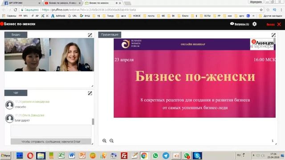This screenshot has height=160, width=285.
Task: Bookmark this page with the star icon
Action: pos(261,10)
